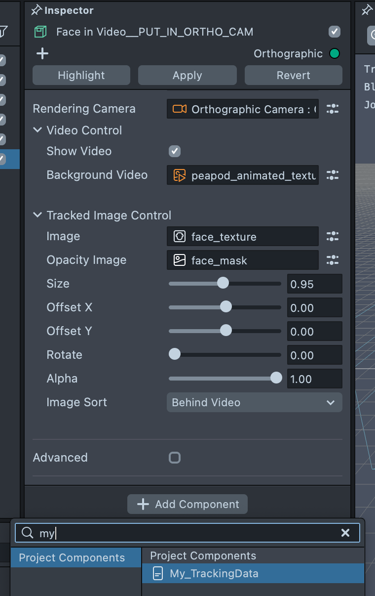
Task: Select the My_TrackingData component
Action: click(214, 574)
